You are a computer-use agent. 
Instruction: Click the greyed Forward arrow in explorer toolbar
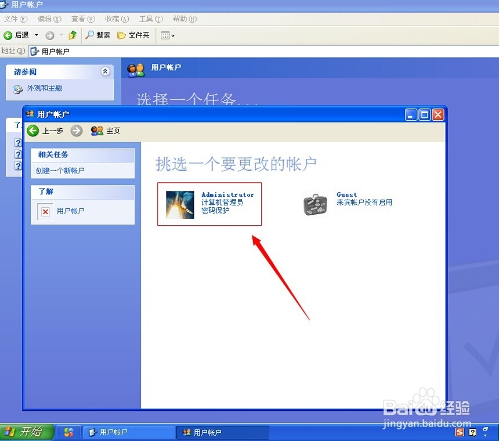click(x=50, y=35)
